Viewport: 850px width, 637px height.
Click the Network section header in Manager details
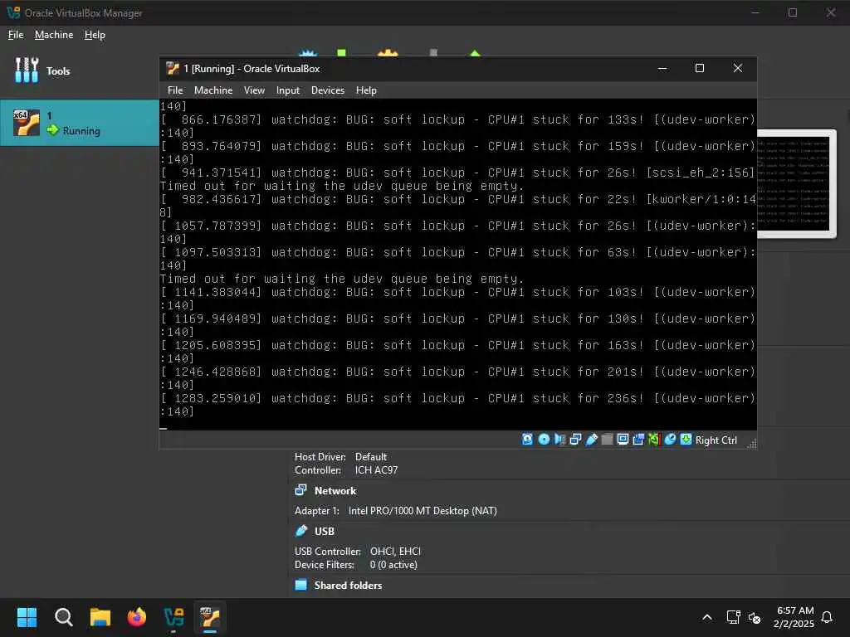(x=335, y=491)
